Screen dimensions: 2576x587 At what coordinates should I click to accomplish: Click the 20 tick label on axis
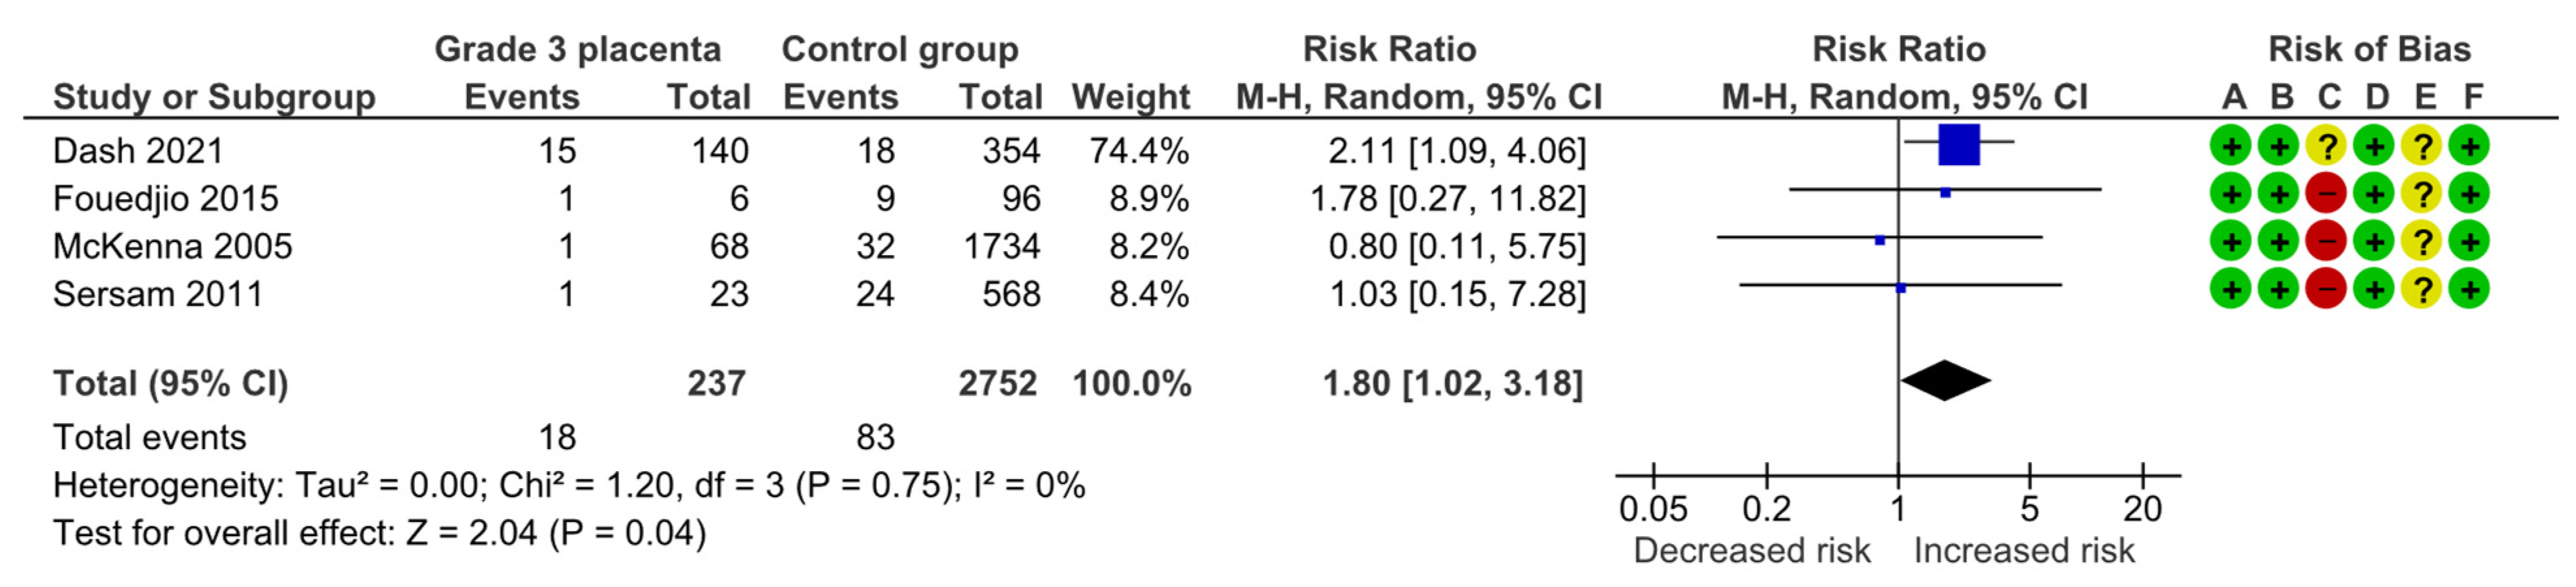click(2142, 509)
